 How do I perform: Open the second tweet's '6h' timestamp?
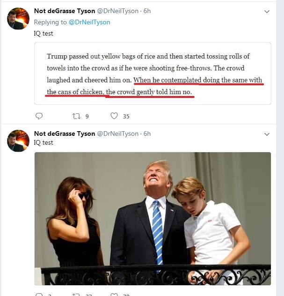[x=147, y=133]
